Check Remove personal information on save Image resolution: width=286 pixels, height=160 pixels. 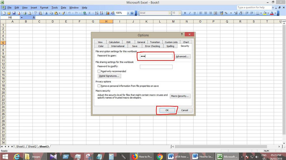(x=99, y=86)
